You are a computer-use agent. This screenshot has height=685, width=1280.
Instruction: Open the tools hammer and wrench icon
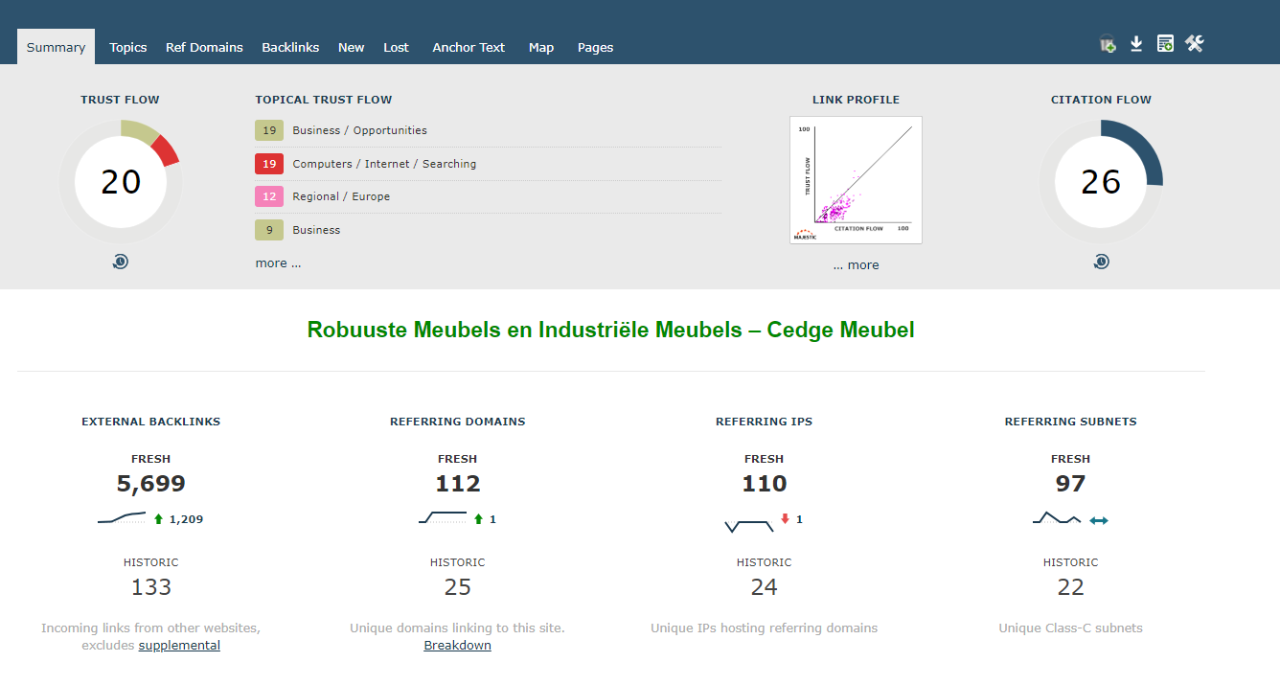point(1194,44)
